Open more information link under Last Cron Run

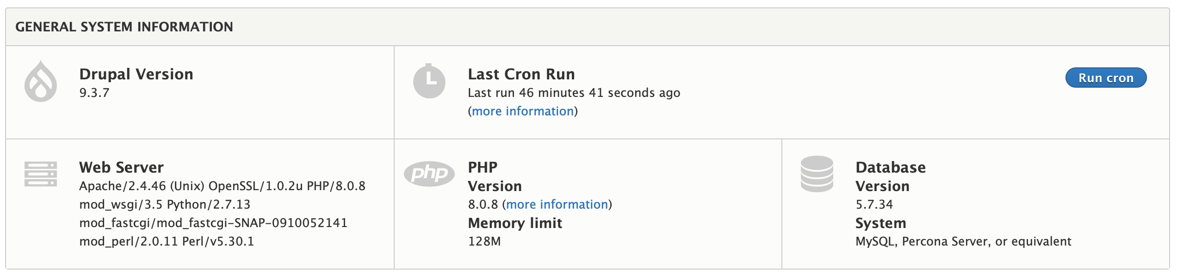pyautogui.click(x=522, y=111)
